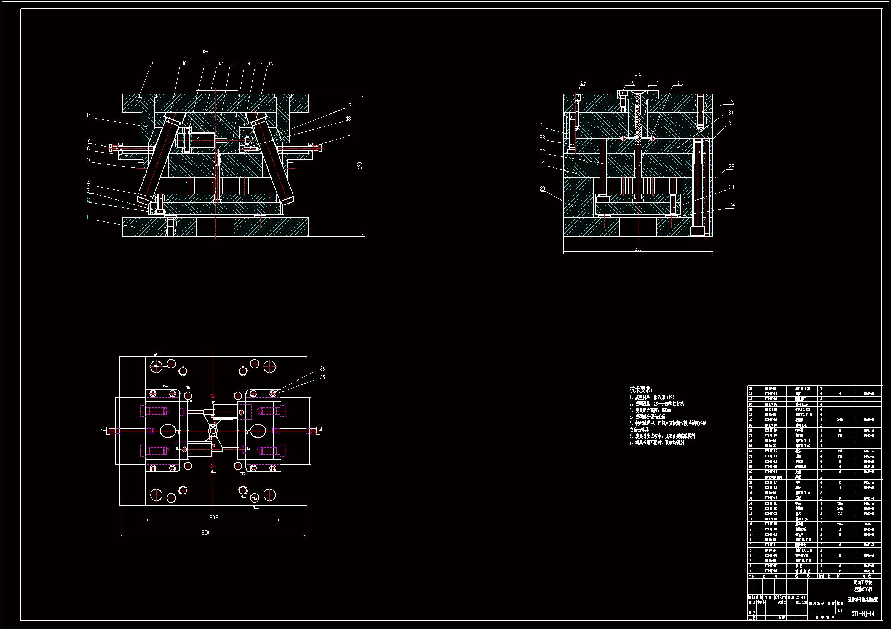Click the 250 overall width dimension
The height and width of the screenshot is (629, 891).
click(x=205, y=532)
